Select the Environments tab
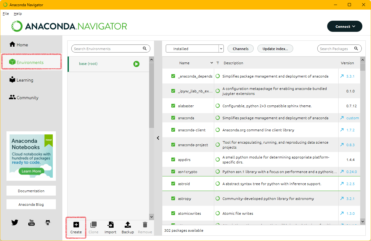371x241 pixels. (31, 62)
